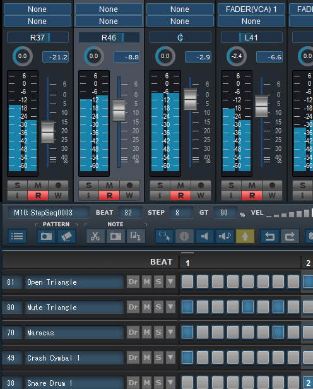
Task: Click the redo arrow icon
Action: pos(290,236)
